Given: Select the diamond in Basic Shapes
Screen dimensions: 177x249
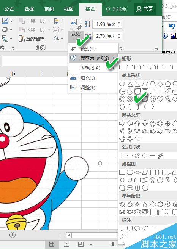Looking at the screenshot, I should [x=160, y=84].
